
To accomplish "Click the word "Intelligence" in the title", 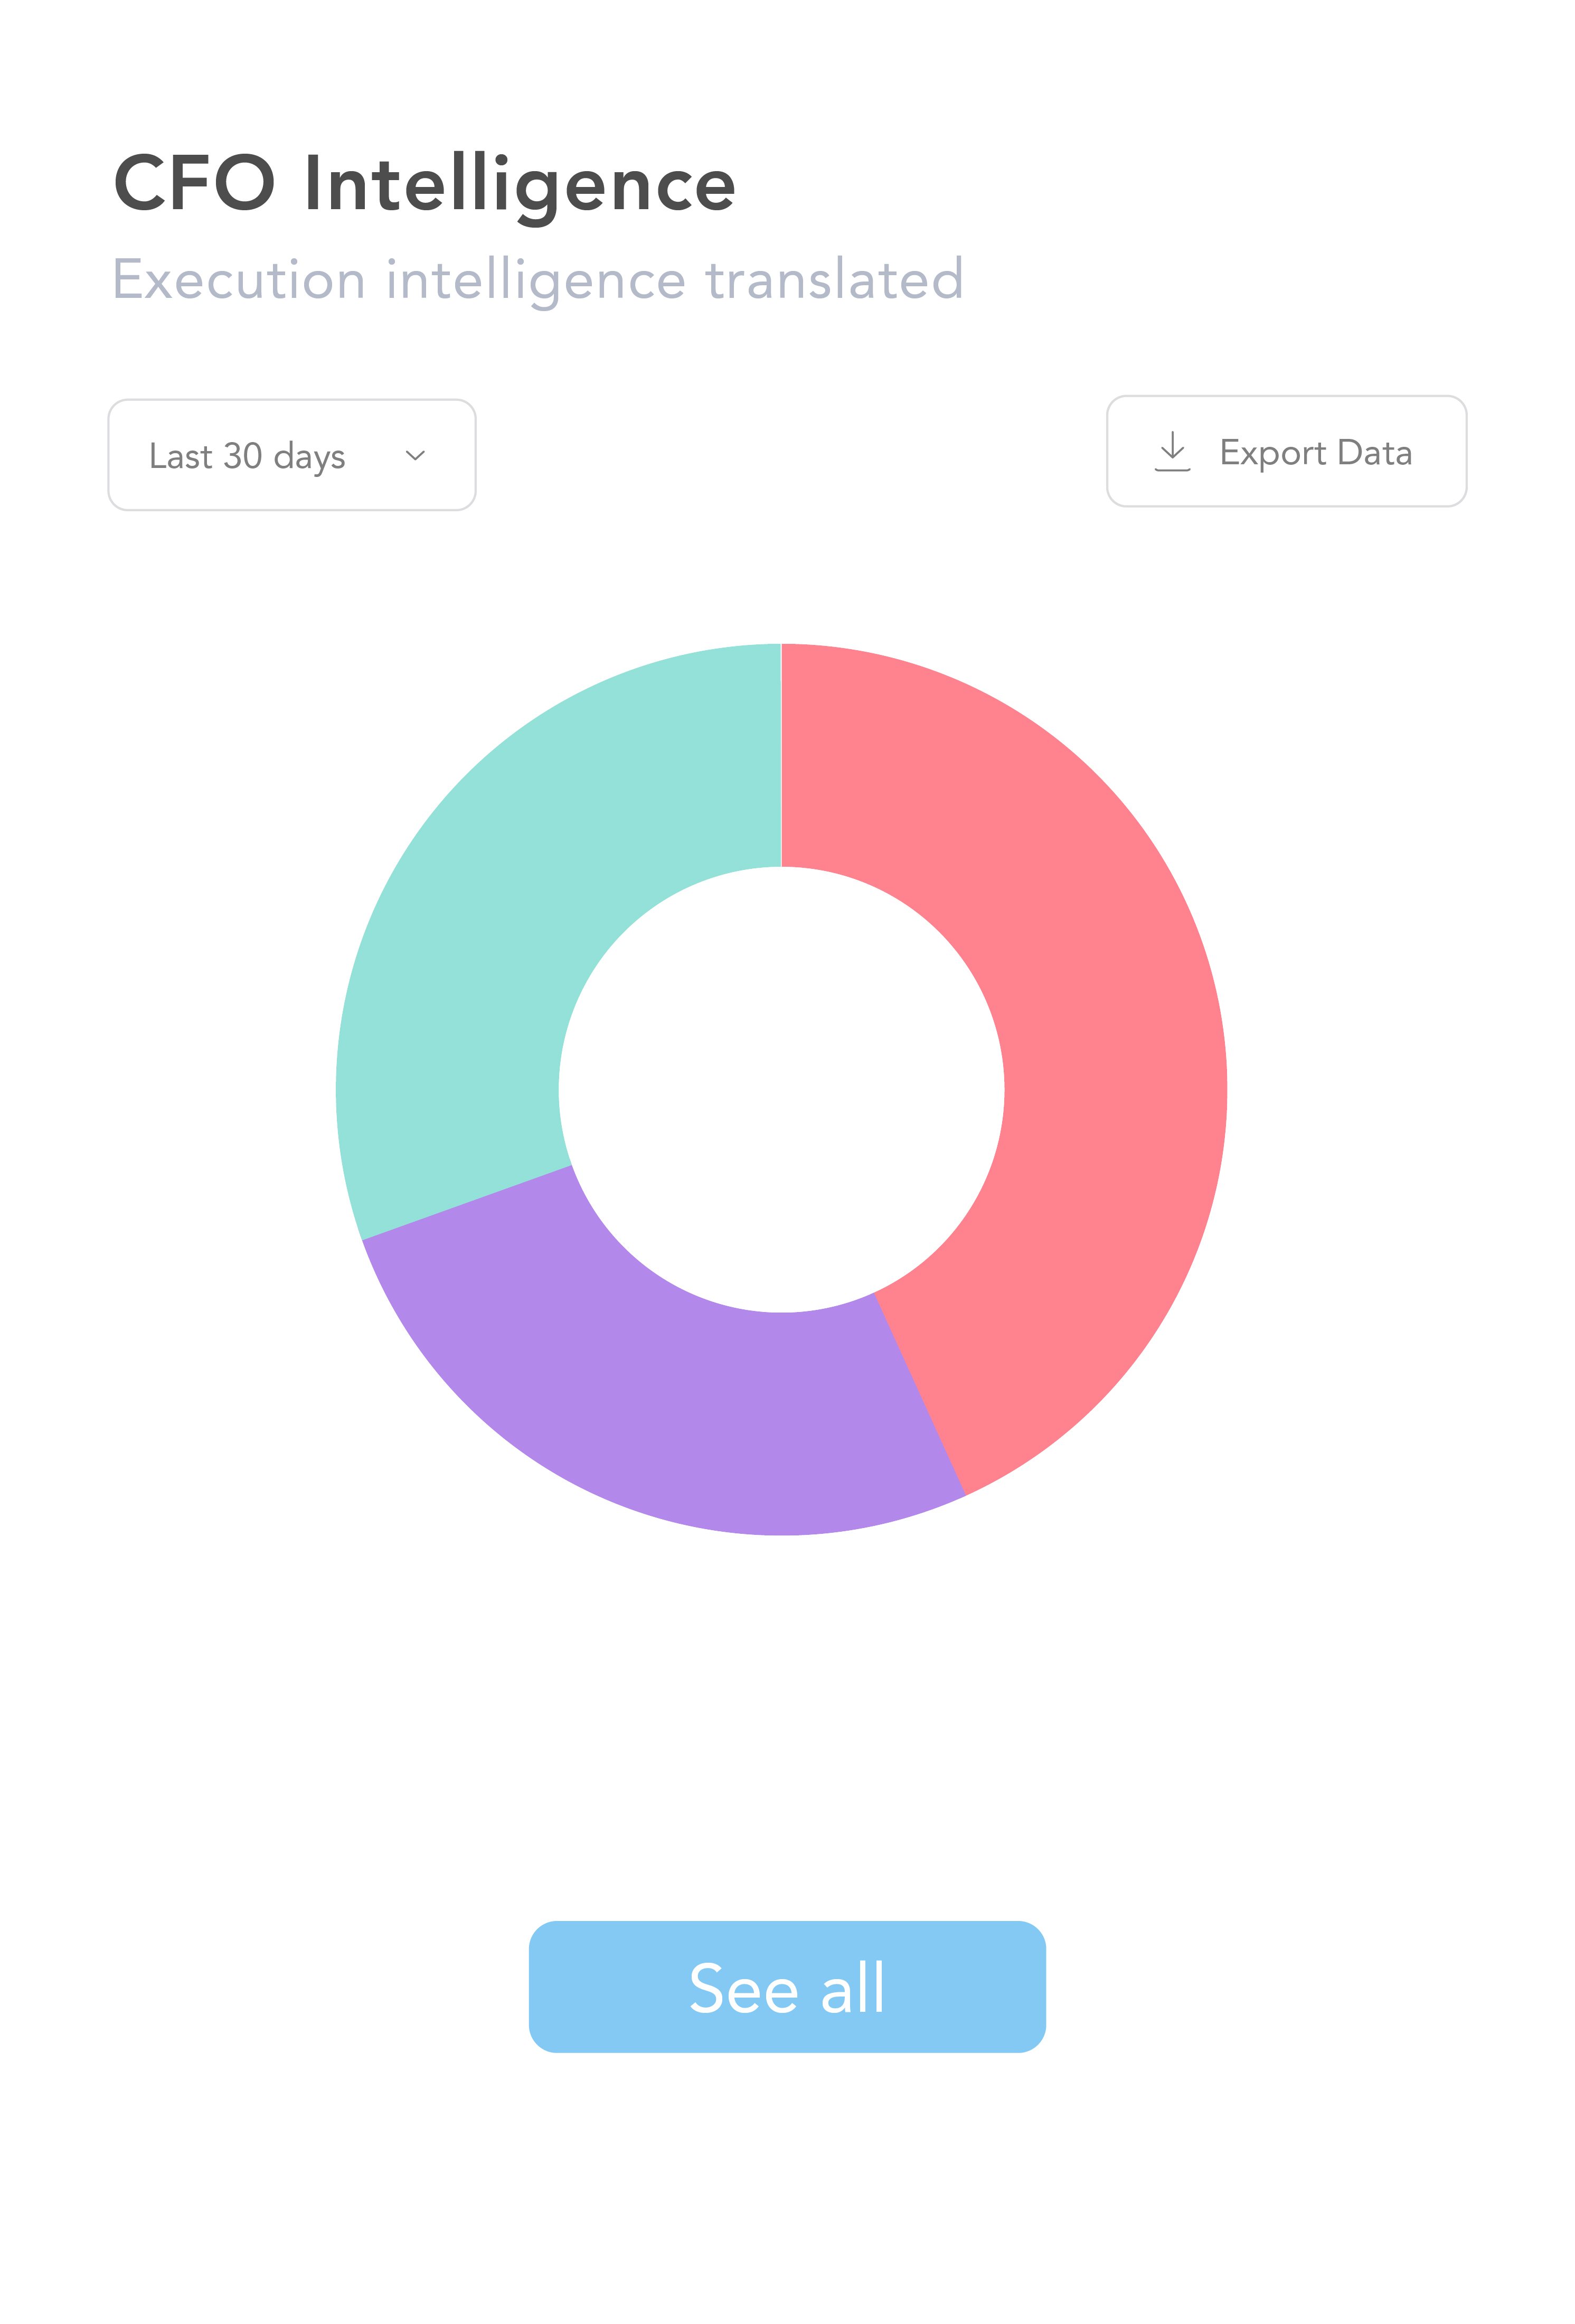I will click(x=520, y=184).
